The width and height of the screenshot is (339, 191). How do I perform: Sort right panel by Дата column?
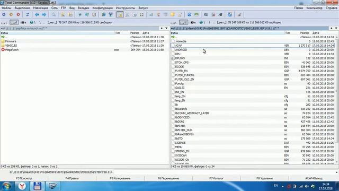coord(316,33)
